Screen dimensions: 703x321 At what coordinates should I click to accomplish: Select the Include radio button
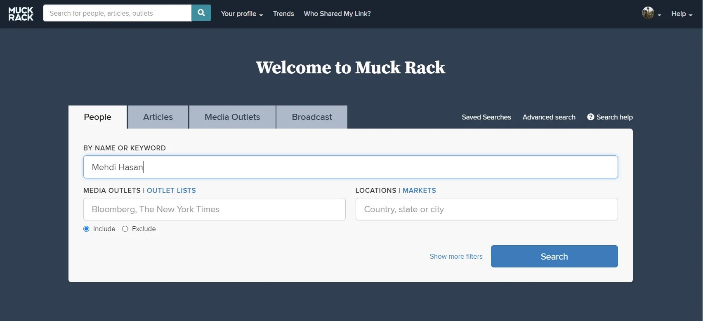point(86,229)
